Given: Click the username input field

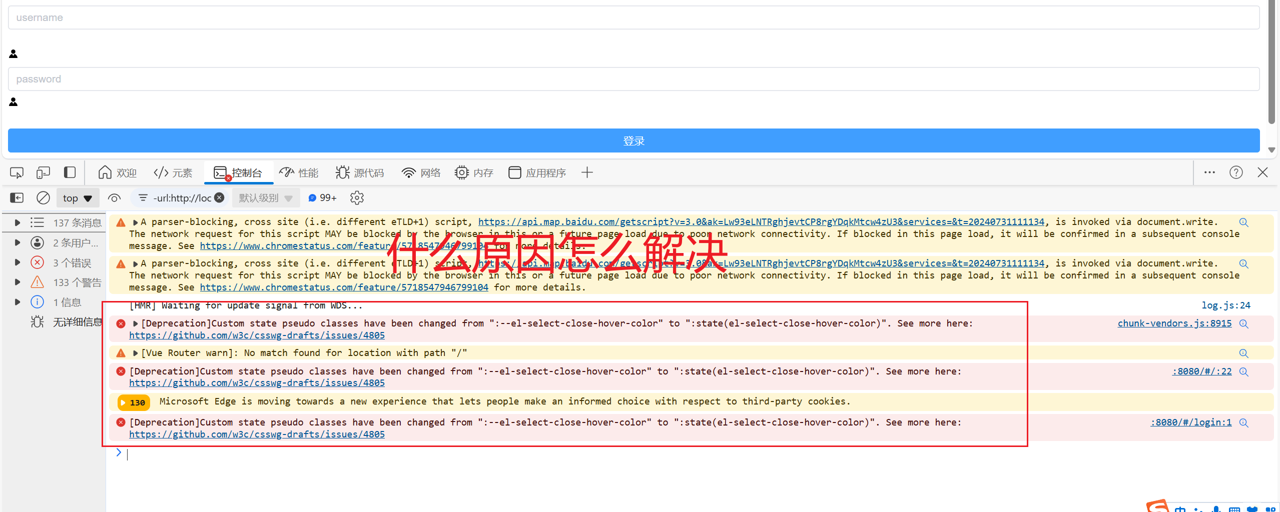Looking at the screenshot, I should (633, 17).
